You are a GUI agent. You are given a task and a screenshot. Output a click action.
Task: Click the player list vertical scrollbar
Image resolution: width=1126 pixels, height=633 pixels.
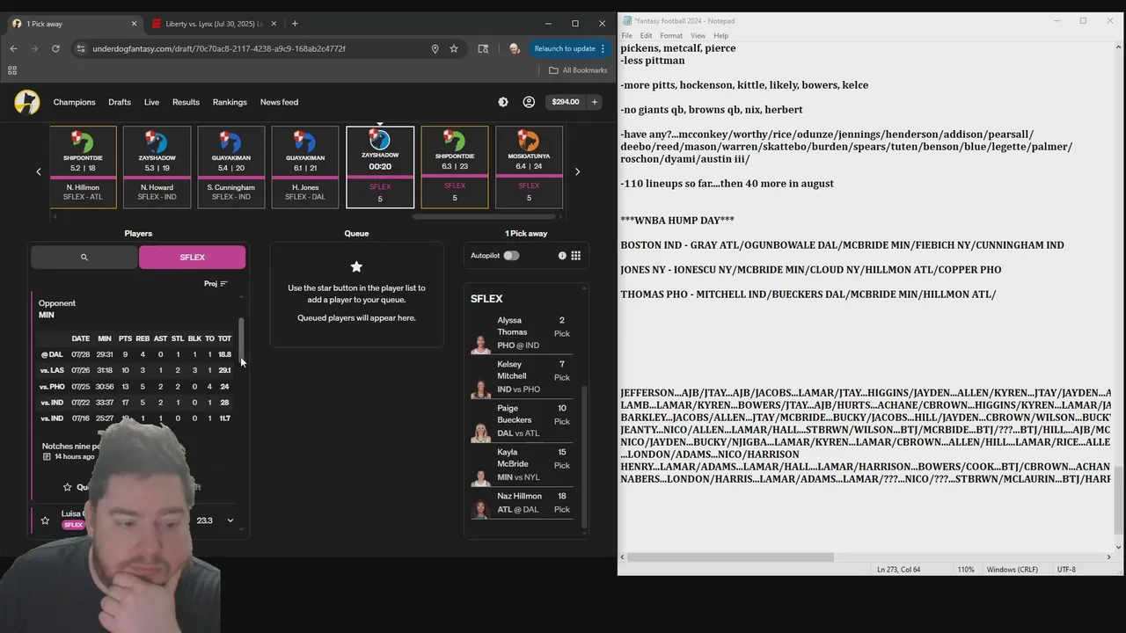coord(241,338)
